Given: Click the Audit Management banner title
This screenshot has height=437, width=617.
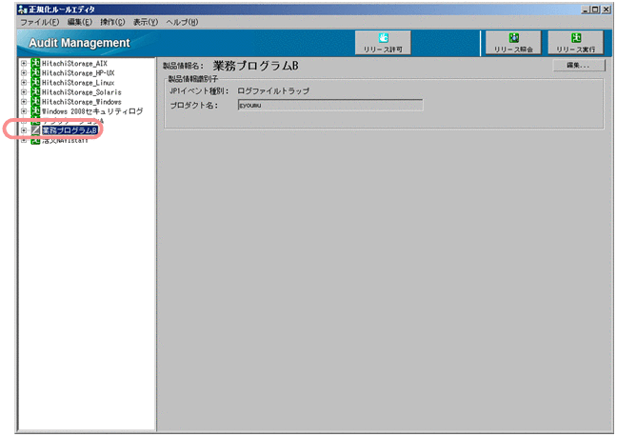Looking at the screenshot, I should point(79,43).
